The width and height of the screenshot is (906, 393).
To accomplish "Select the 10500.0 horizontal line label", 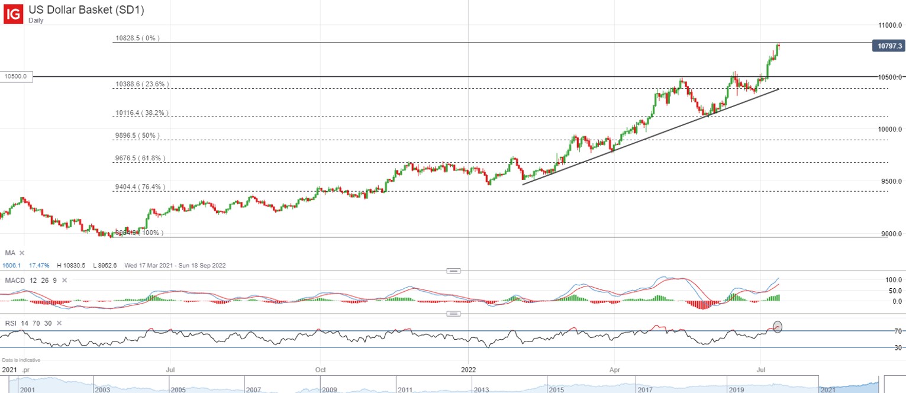I will click(x=15, y=76).
